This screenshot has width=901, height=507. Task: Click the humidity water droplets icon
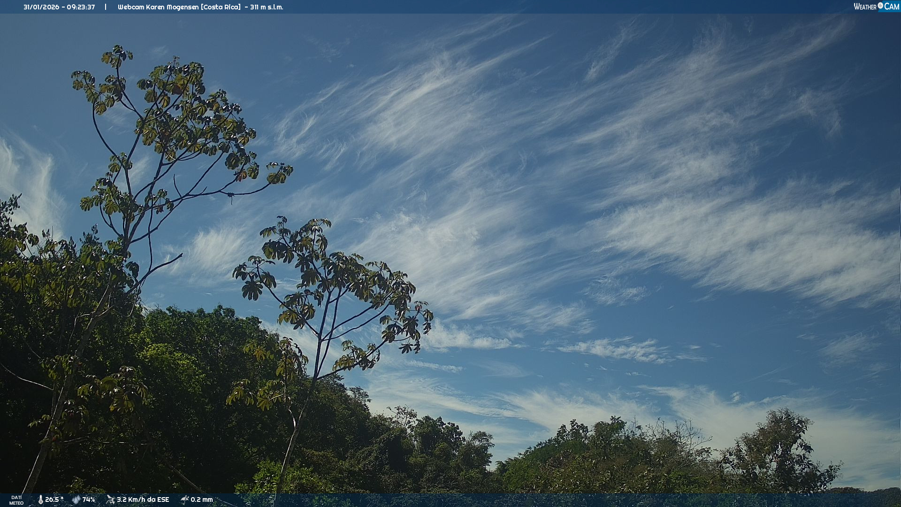pyautogui.click(x=76, y=499)
